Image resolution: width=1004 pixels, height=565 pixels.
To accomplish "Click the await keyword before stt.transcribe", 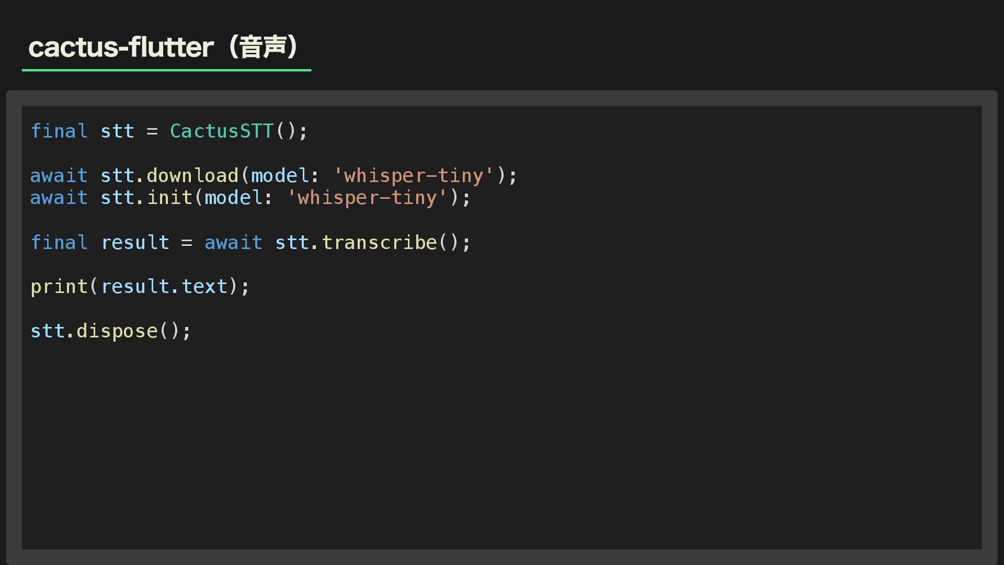I will [x=233, y=243].
